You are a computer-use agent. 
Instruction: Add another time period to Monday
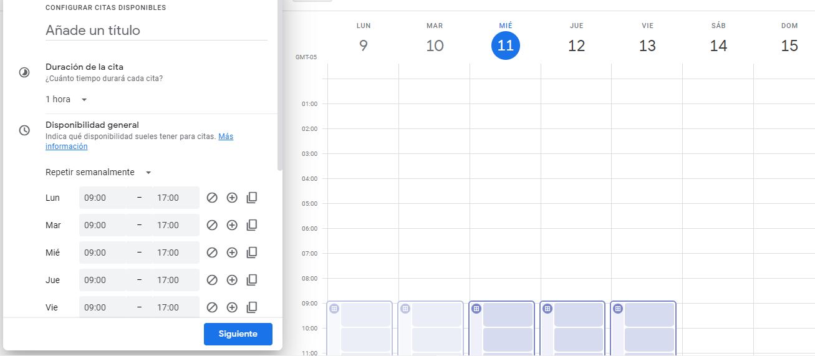(x=232, y=198)
